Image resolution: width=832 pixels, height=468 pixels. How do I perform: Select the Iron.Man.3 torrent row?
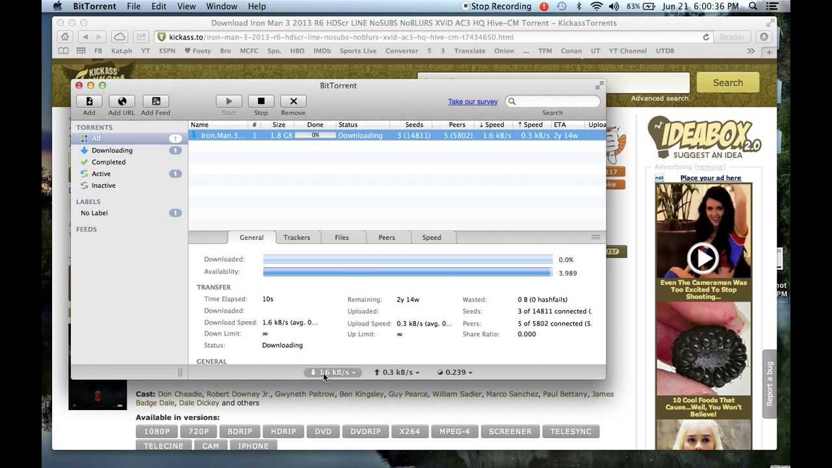pyautogui.click(x=397, y=135)
